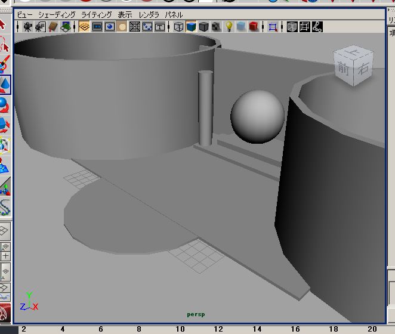Switch viewport to wireframe cube display

click(x=178, y=27)
